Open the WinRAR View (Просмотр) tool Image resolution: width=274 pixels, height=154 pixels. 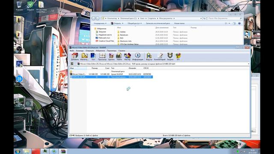[102, 57]
